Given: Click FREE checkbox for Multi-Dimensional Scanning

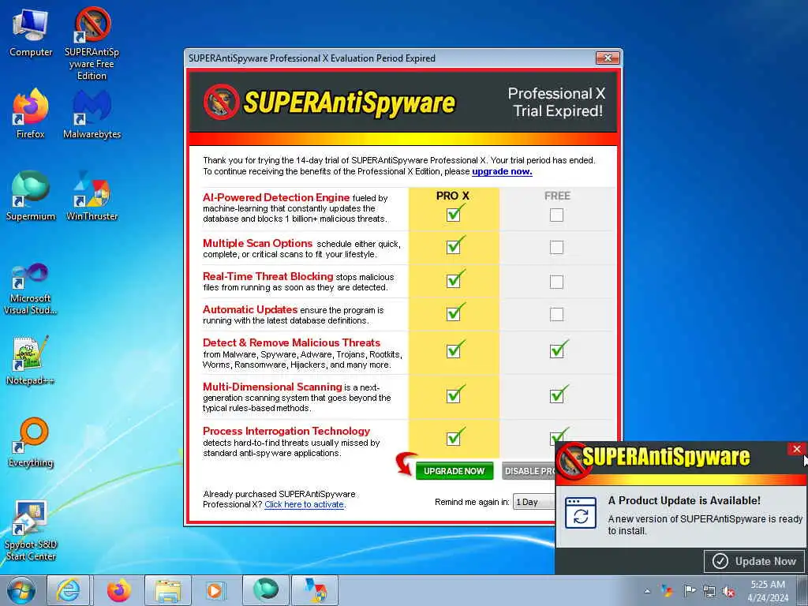Looking at the screenshot, I should click(x=557, y=395).
